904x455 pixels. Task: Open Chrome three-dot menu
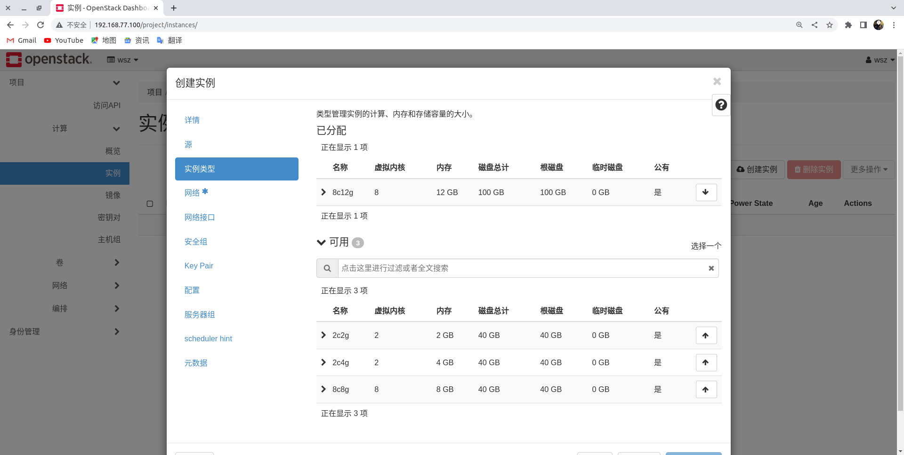(894, 25)
